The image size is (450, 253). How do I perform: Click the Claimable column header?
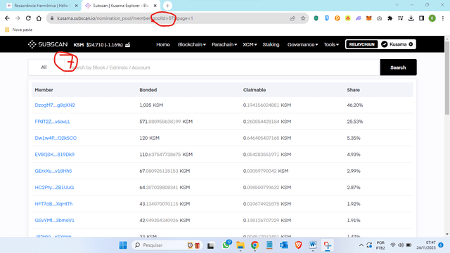(255, 90)
